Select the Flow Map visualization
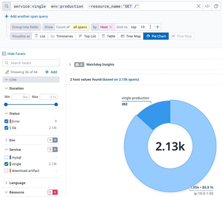Viewport: 222px width, 197px height. pos(181,36)
